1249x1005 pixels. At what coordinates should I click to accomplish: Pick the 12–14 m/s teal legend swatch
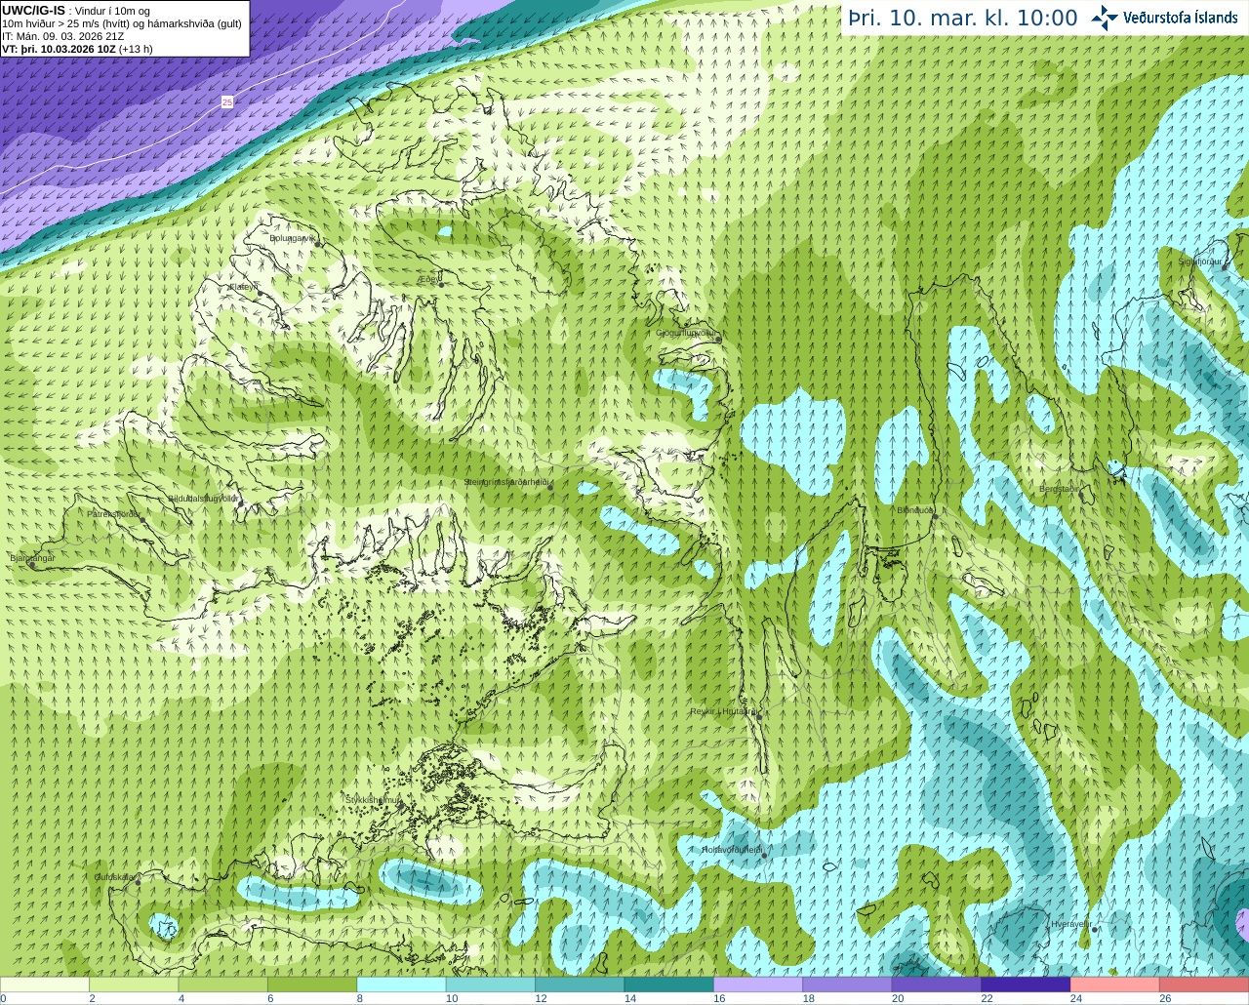click(580, 985)
